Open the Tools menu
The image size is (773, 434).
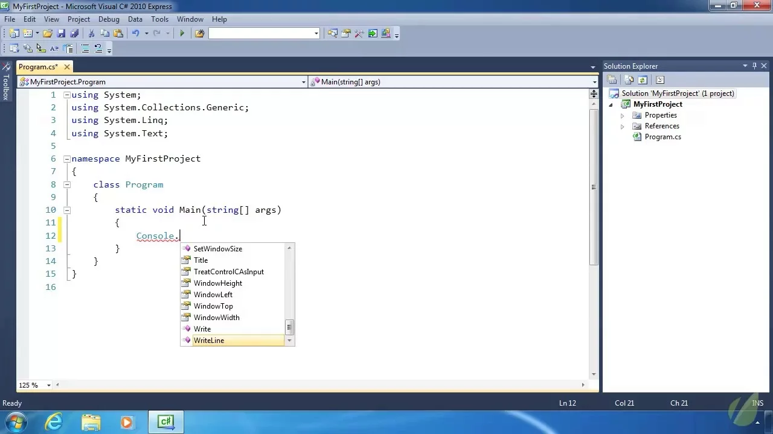point(159,19)
